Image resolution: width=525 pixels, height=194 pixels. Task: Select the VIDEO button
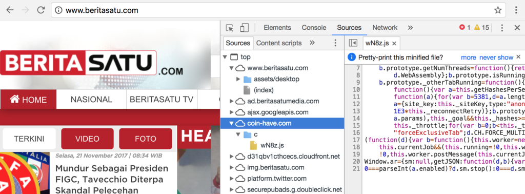[87, 139]
